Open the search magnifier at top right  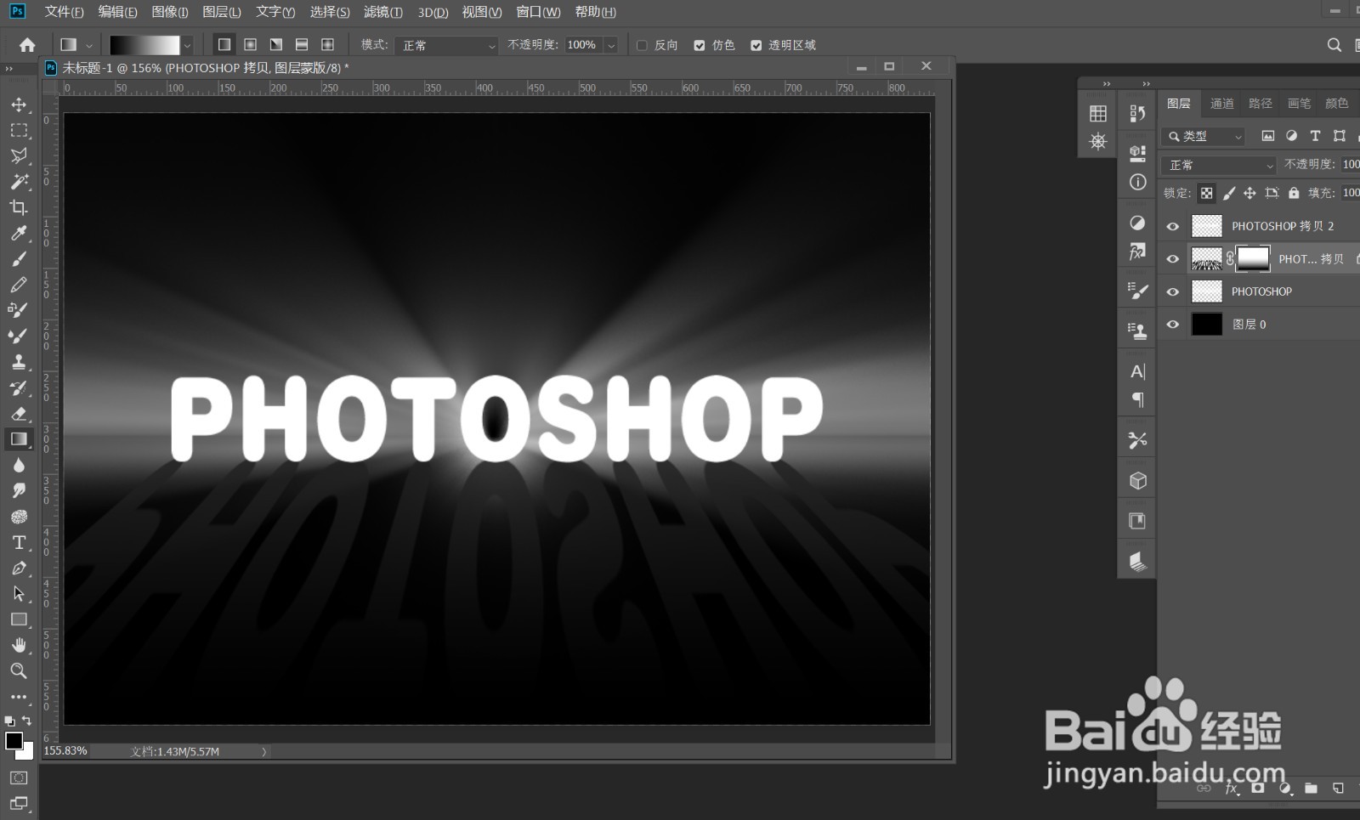point(1334,45)
